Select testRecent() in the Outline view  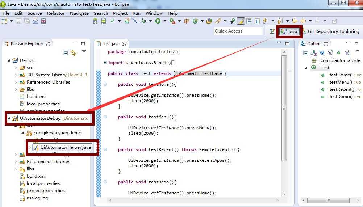click(342, 89)
